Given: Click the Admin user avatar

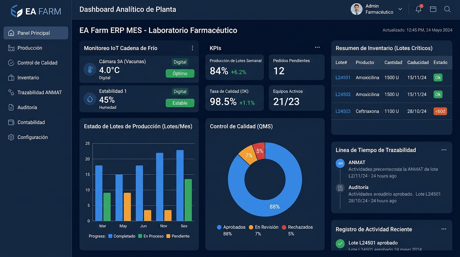Looking at the screenshot, I should click(x=356, y=9).
